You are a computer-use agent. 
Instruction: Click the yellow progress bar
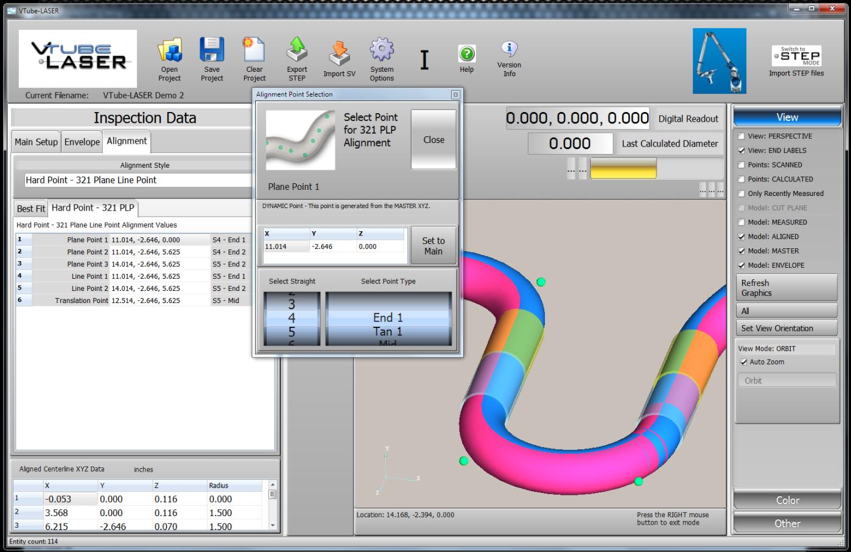pos(623,169)
